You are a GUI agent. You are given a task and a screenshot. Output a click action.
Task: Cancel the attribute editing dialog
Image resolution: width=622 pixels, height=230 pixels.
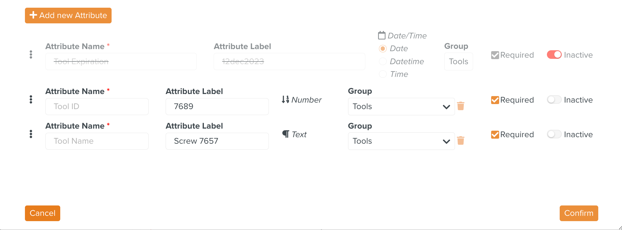pyautogui.click(x=42, y=213)
